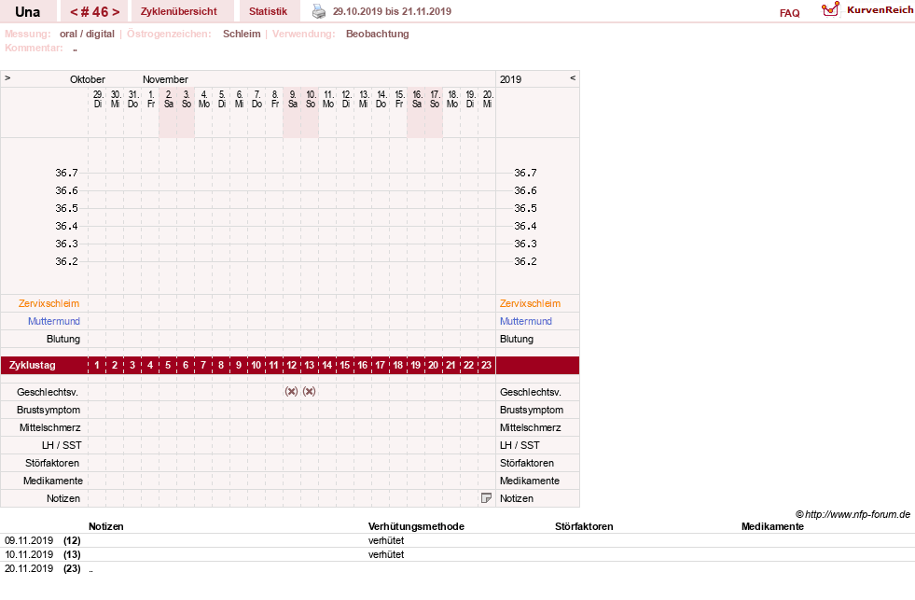Go to previous cycle via the '>' arrow
This screenshot has width=915, height=600.
click(7, 77)
